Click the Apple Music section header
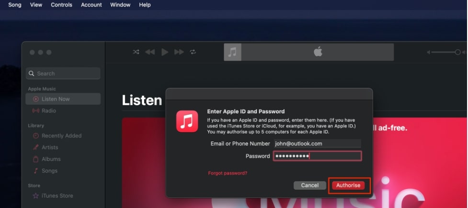This screenshot has height=208, width=468. pos(42,89)
